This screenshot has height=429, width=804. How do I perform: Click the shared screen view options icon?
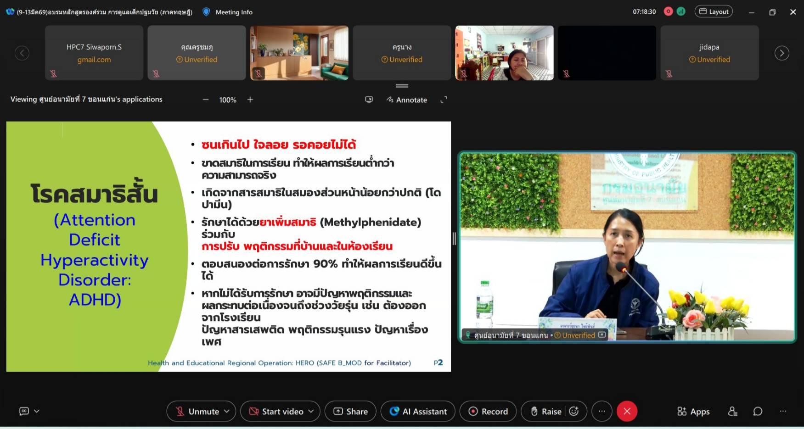(369, 100)
